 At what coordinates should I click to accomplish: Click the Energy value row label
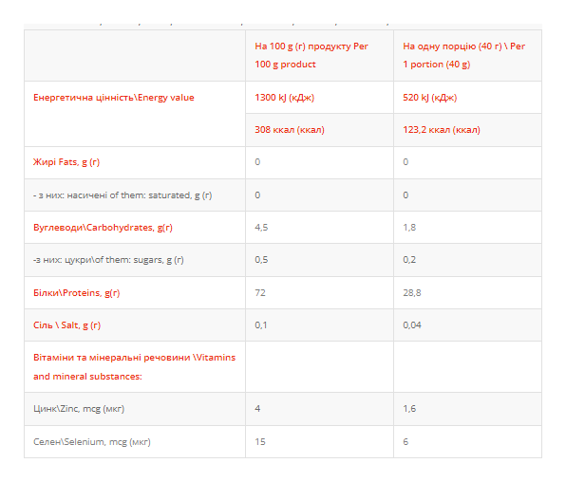pyautogui.click(x=114, y=98)
